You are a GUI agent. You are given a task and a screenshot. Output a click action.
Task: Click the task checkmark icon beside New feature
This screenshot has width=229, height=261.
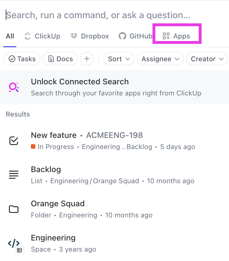(x=13, y=140)
